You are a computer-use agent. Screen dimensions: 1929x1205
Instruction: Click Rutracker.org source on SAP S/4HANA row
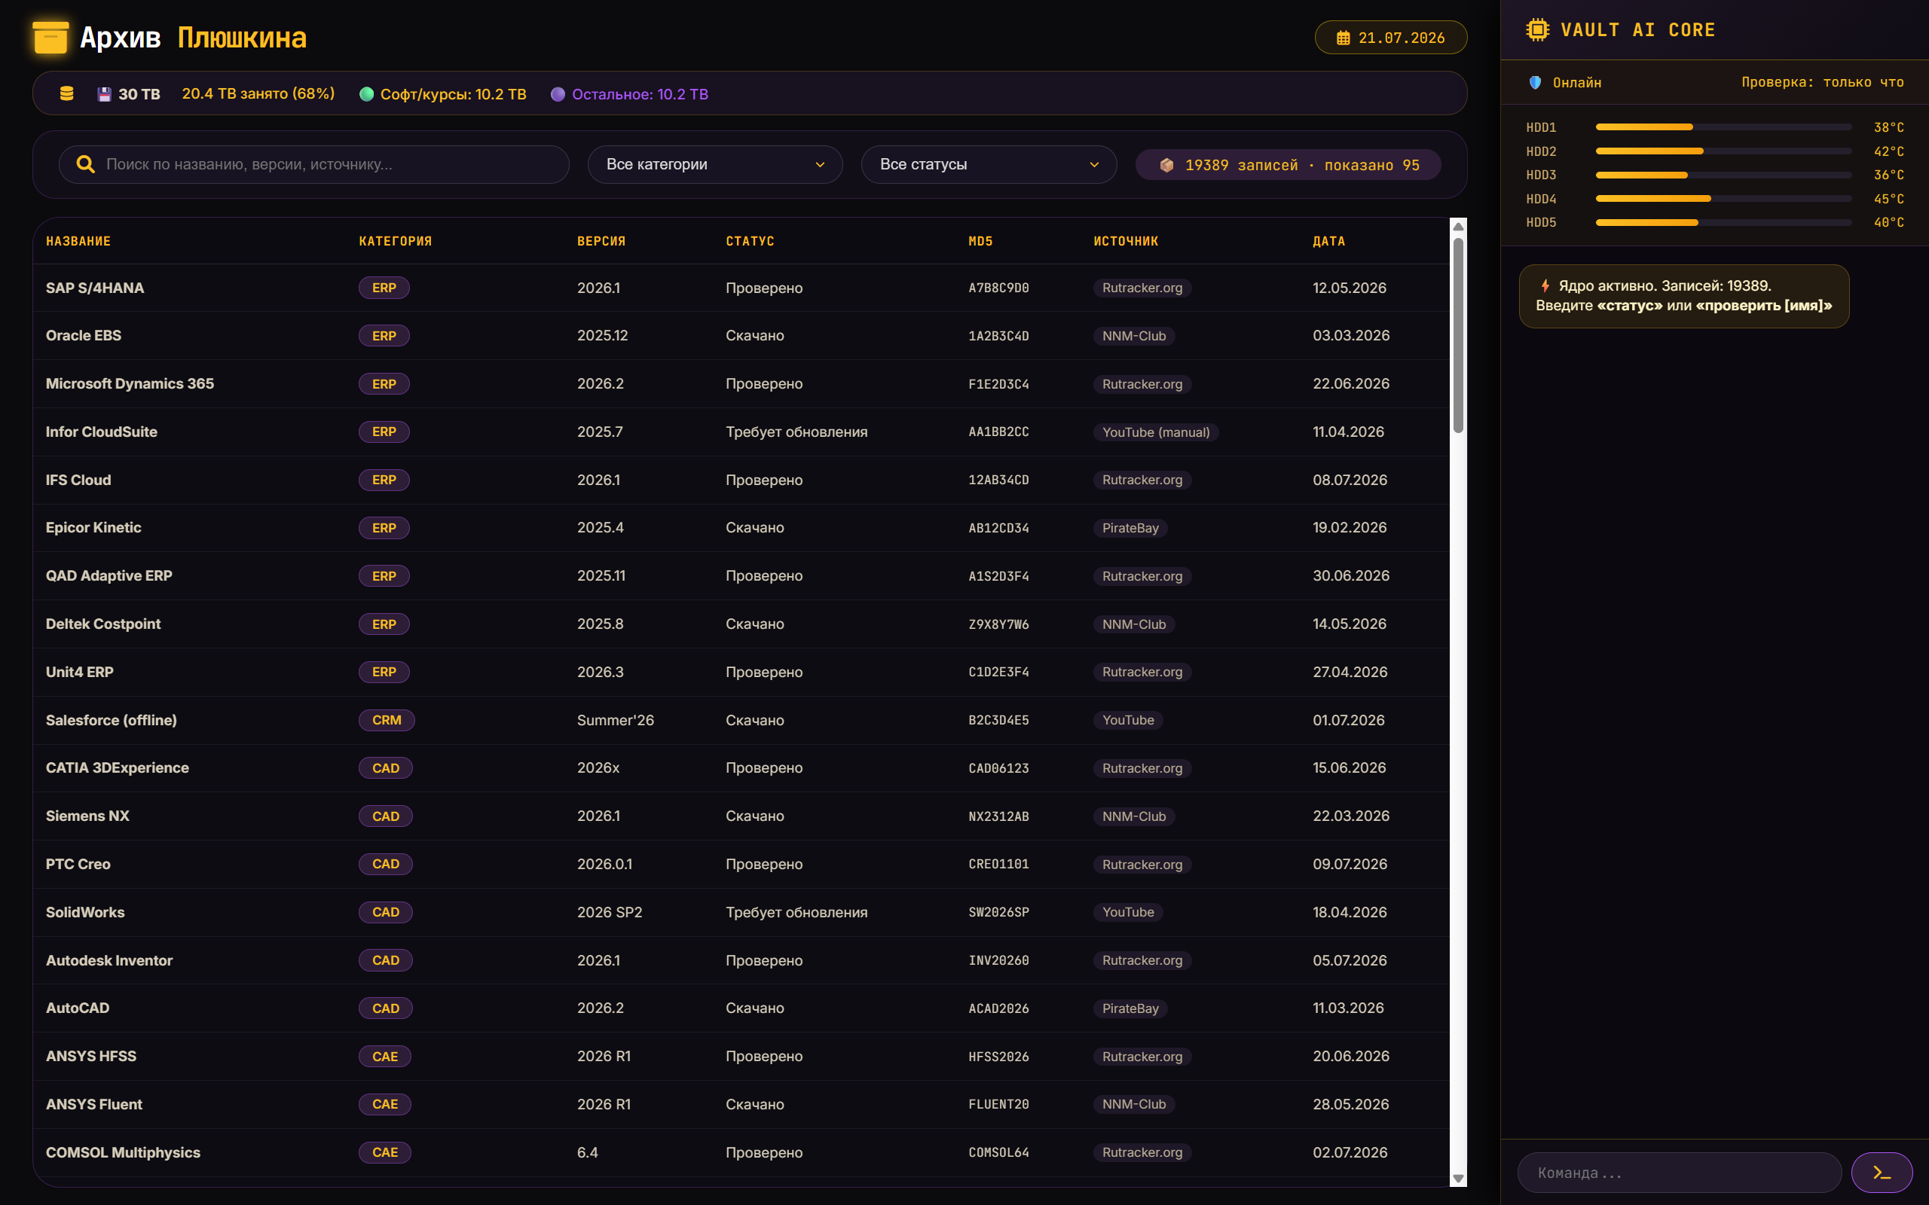(1142, 288)
